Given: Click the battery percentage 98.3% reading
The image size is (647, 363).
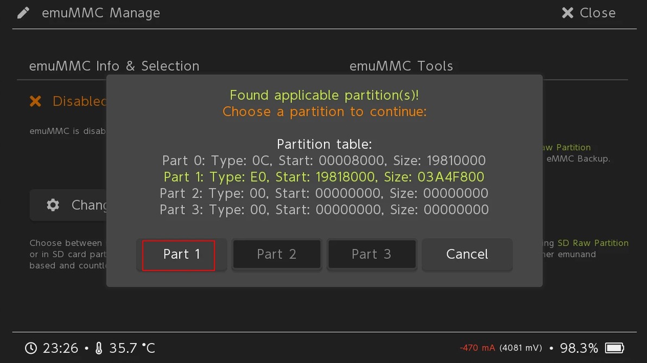Looking at the screenshot, I should coord(579,348).
